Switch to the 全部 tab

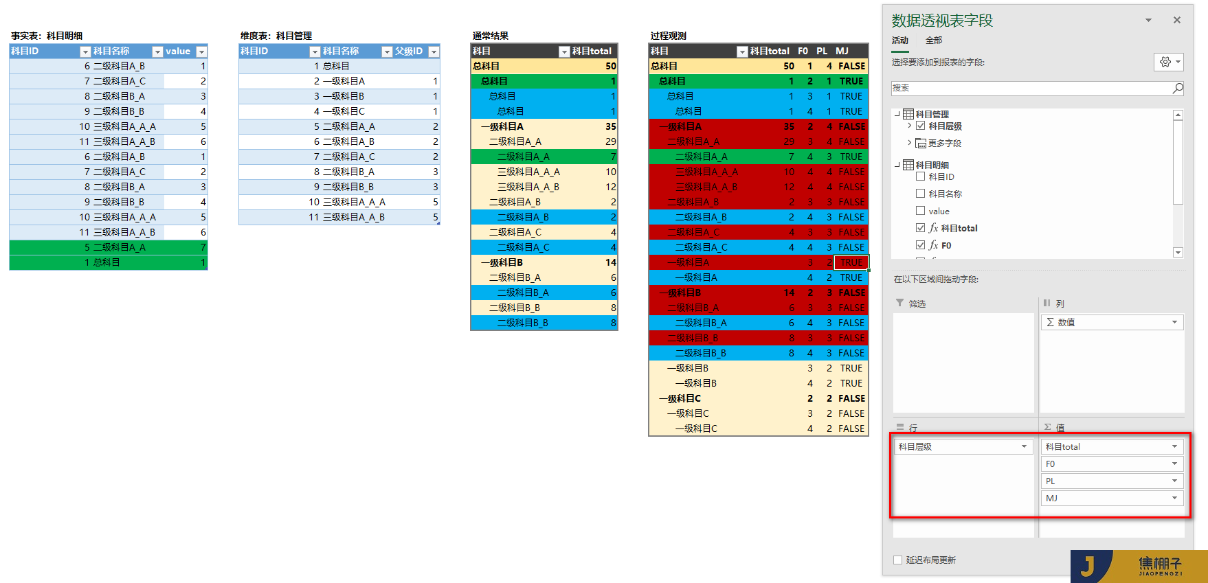(934, 41)
